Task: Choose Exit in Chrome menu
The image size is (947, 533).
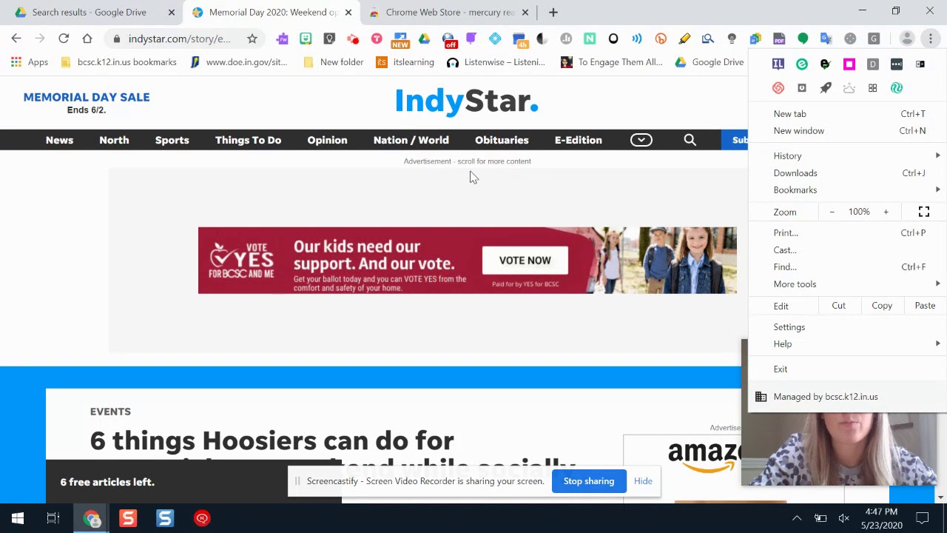Action: [847, 369]
